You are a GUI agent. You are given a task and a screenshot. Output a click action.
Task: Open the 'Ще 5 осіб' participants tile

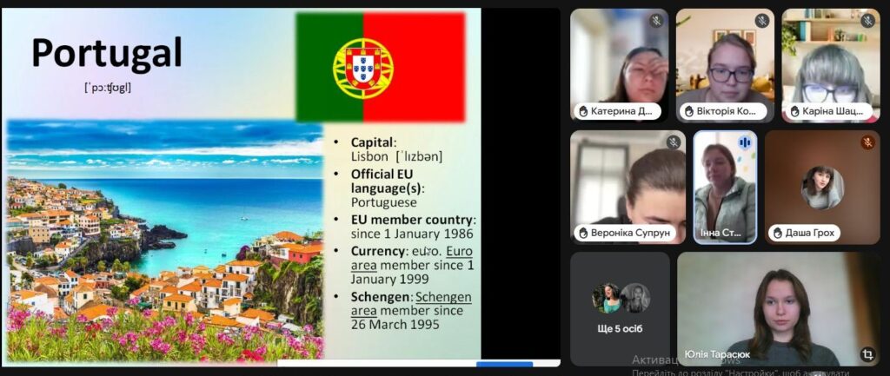coord(620,309)
